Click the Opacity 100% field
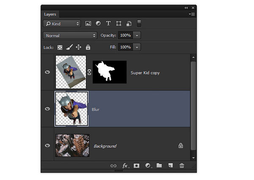Viewport: 254px width, 180px height. (x=126, y=35)
